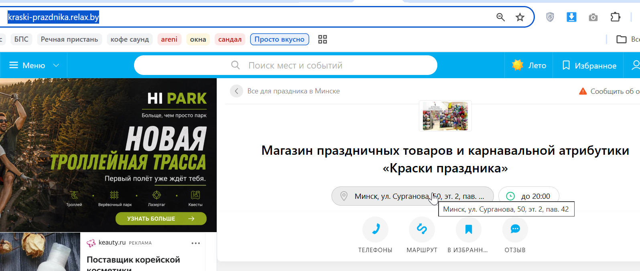
Task: Add to favorites via В ИЗБРАНН... icon
Action: pyautogui.click(x=468, y=229)
